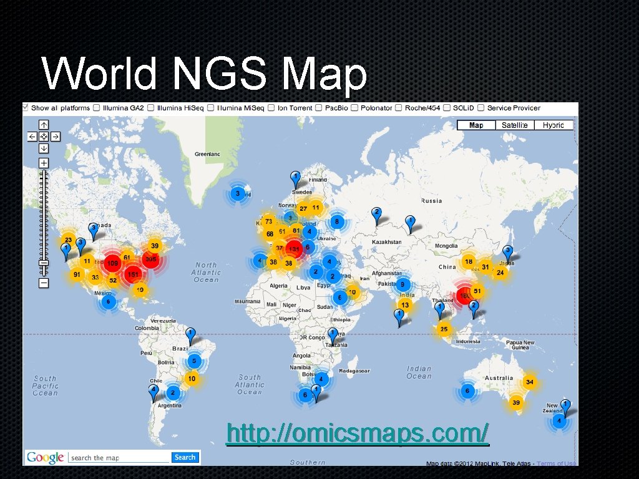639x479 pixels.
Task: Zoom out with the minus icon
Action: click(42, 283)
